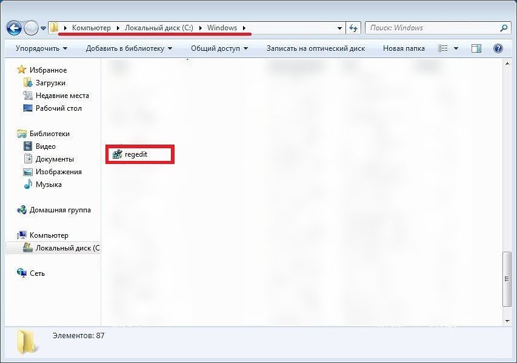Open Рабочий стол in the sidebar
This screenshot has height=363, width=517.
(x=59, y=108)
